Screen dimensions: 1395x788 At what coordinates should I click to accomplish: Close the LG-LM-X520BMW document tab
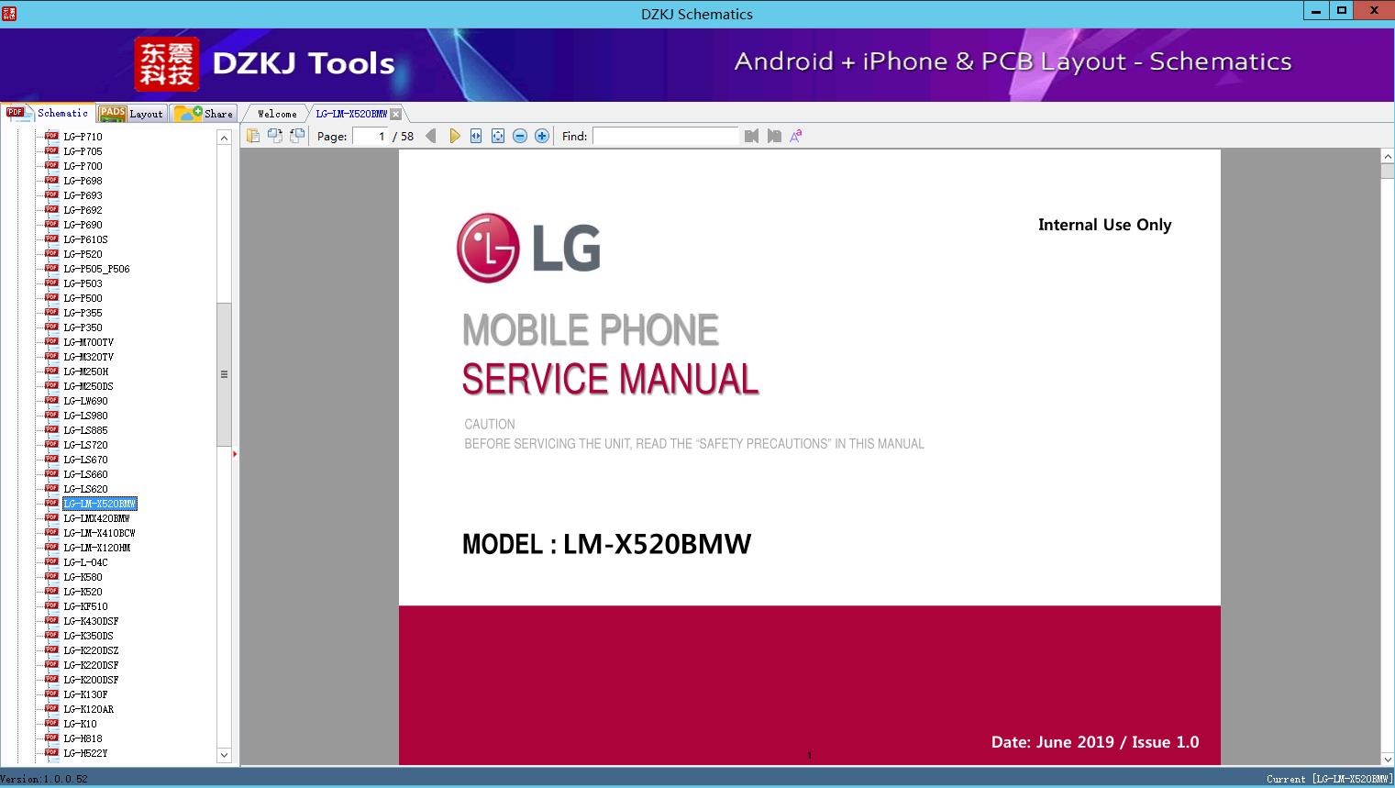pyautogui.click(x=395, y=113)
